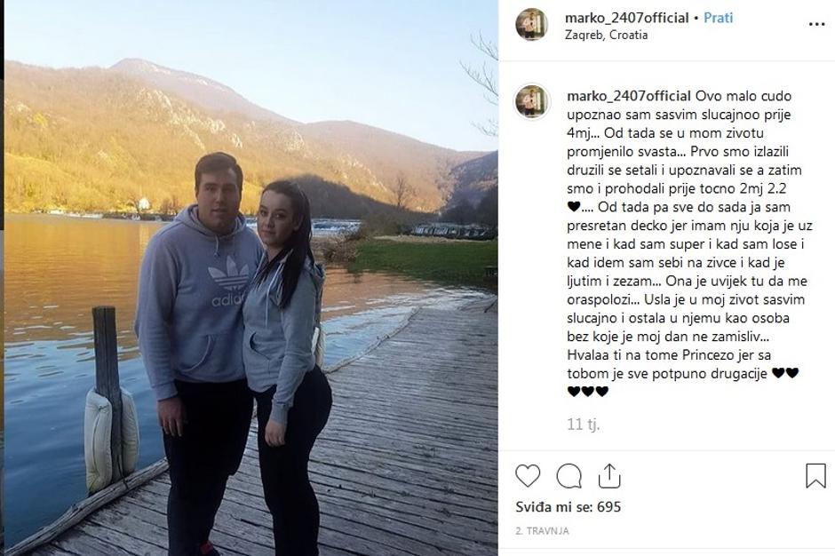The height and width of the screenshot is (556, 835).
Task: Click the header profile avatar
Action: pyautogui.click(x=531, y=25)
